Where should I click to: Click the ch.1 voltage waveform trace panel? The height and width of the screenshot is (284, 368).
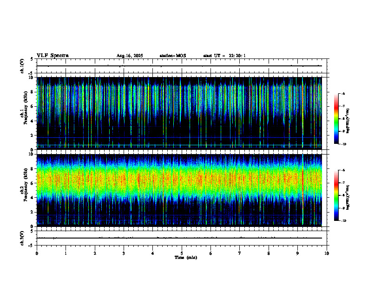coord(182,66)
